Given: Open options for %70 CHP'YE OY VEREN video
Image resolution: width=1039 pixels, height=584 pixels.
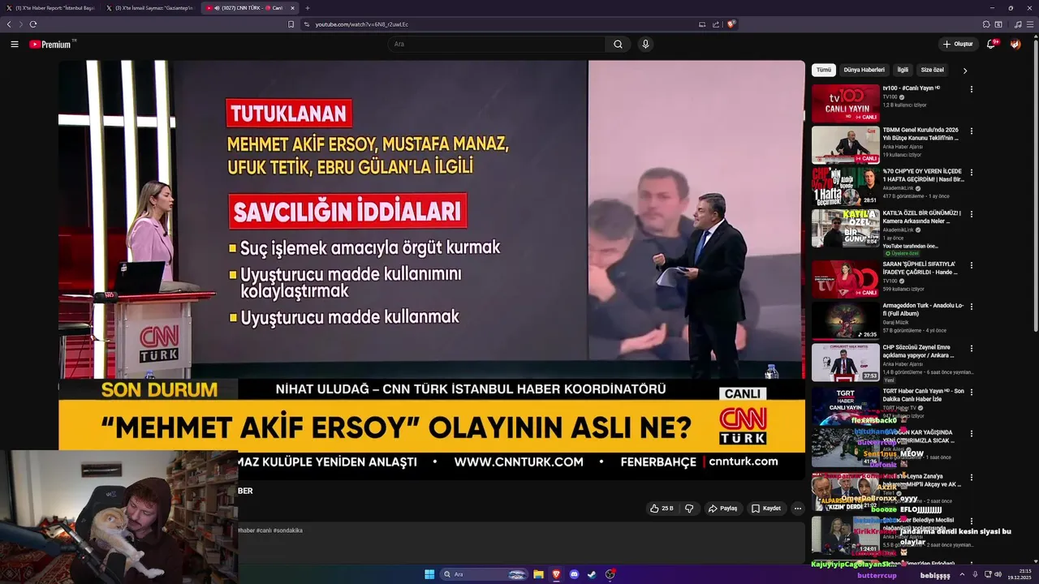Looking at the screenshot, I should [x=972, y=173].
